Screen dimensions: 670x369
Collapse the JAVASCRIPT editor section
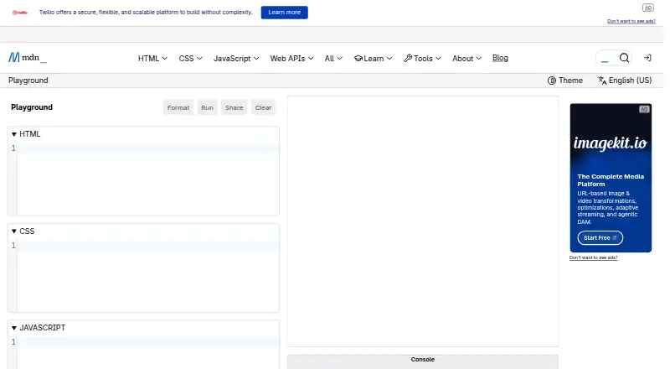[39, 328]
